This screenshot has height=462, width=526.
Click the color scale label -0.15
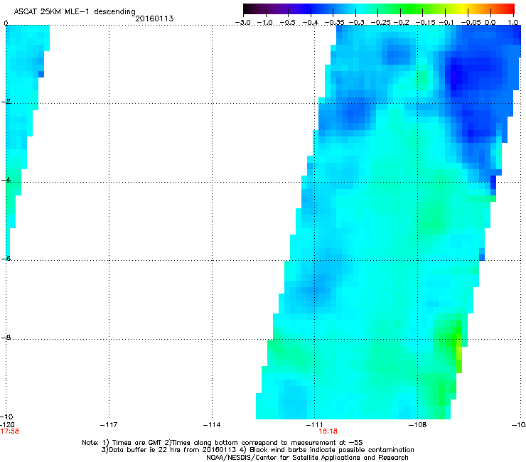(425, 23)
